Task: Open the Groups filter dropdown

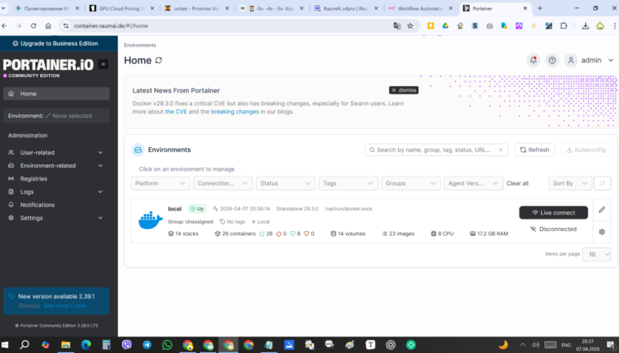Action: [410, 183]
